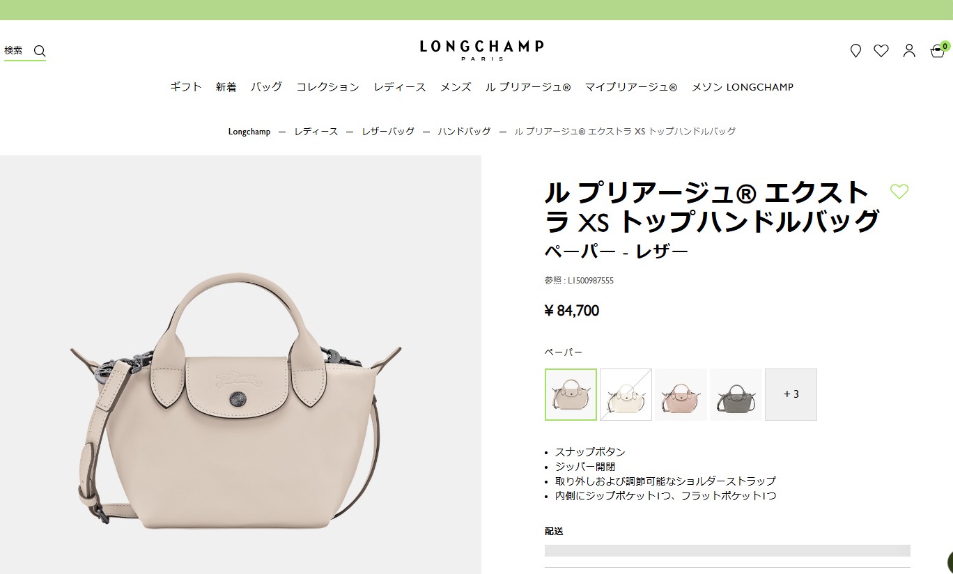Open the バッグ menu item
This screenshot has height=574, width=953.
pos(266,87)
